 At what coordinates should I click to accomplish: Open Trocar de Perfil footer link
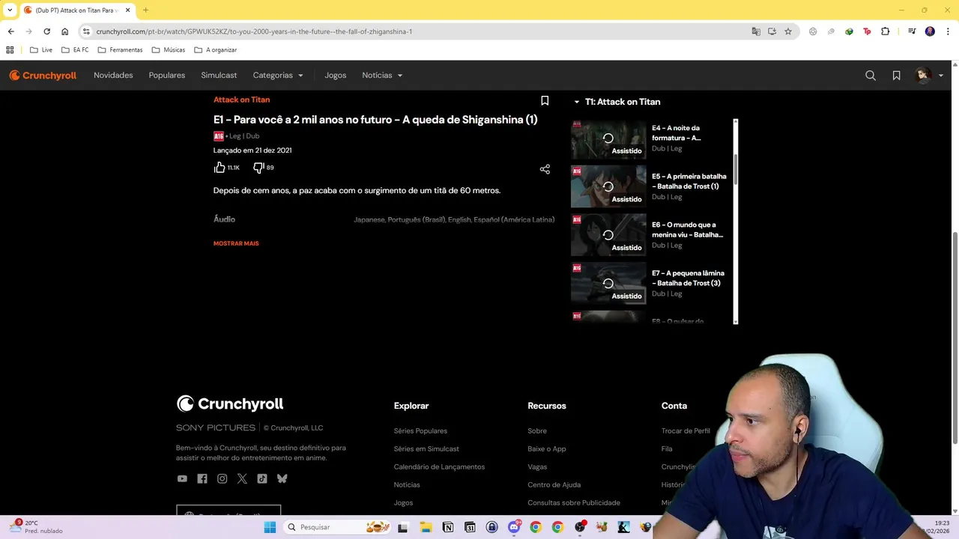coord(686,431)
